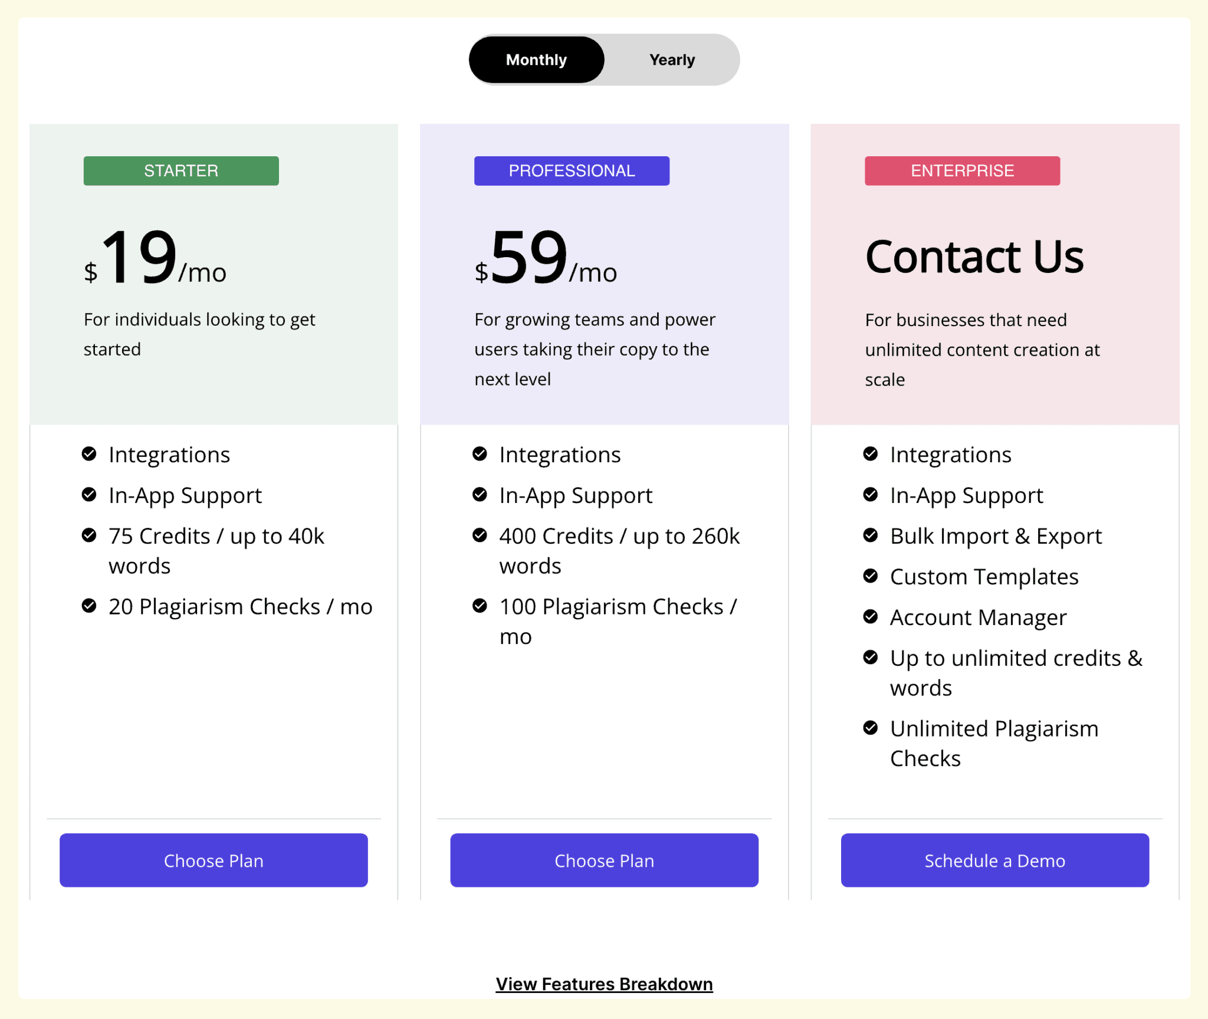Open the STARTER plan badge
This screenshot has height=1019, width=1208.
(x=180, y=170)
